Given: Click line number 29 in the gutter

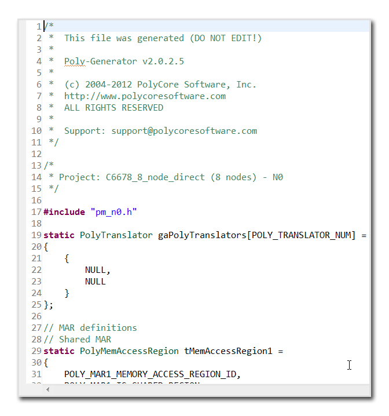Looking at the screenshot, I should click(x=36, y=351).
